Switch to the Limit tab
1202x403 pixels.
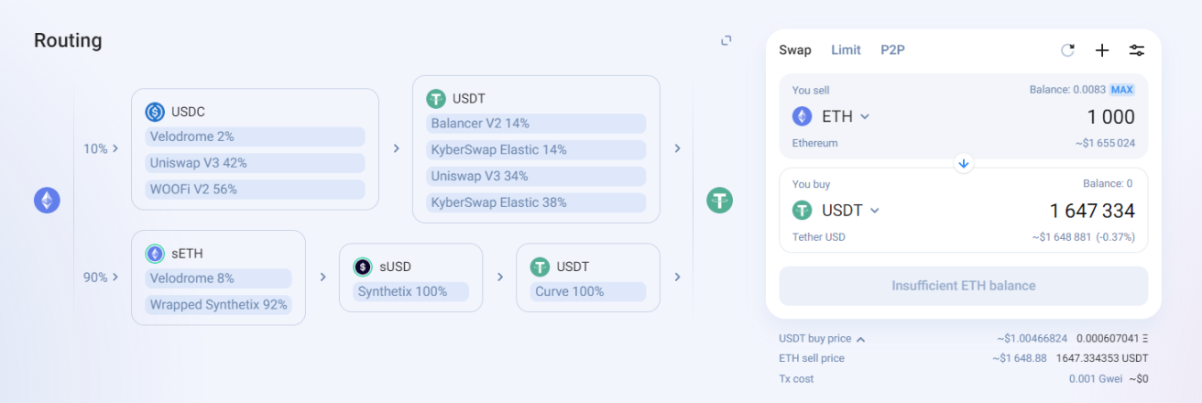tap(846, 50)
